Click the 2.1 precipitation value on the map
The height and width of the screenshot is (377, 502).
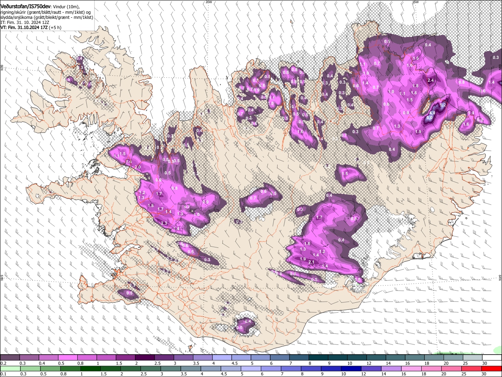312,262
